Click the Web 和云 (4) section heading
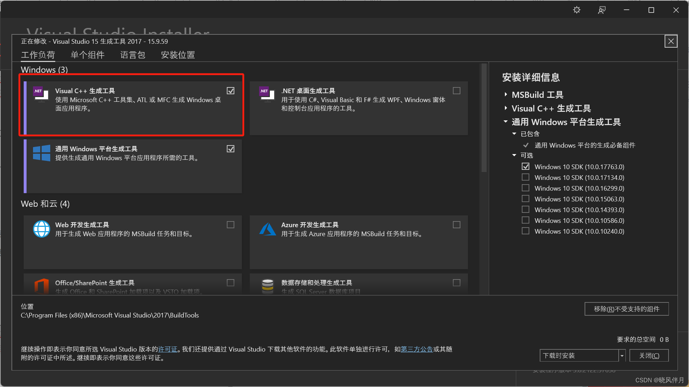The height and width of the screenshot is (387, 689). tap(45, 204)
